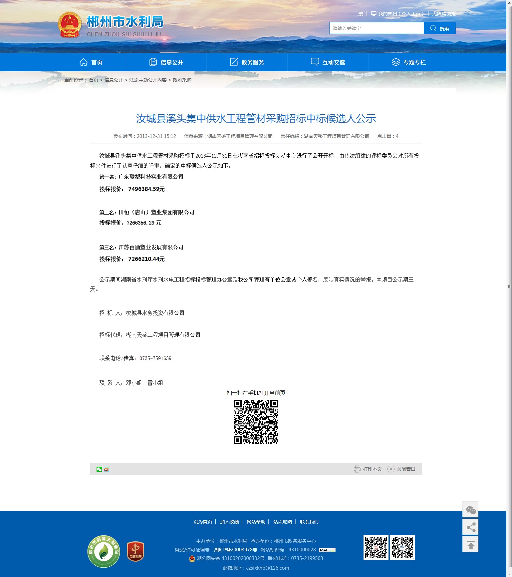This screenshot has height=577, width=512.
Task: Open 联系我们 footer link
Action: pyautogui.click(x=309, y=522)
